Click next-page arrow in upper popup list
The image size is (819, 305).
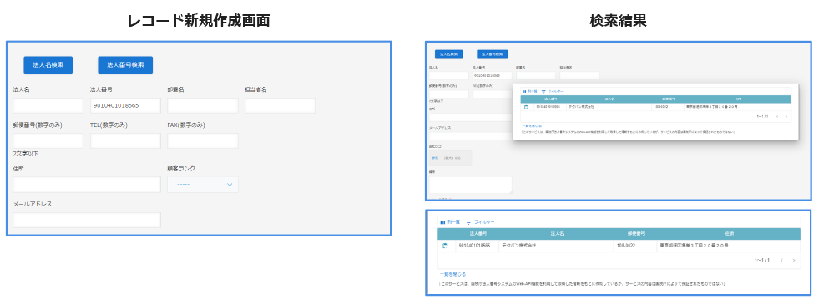tap(786, 116)
